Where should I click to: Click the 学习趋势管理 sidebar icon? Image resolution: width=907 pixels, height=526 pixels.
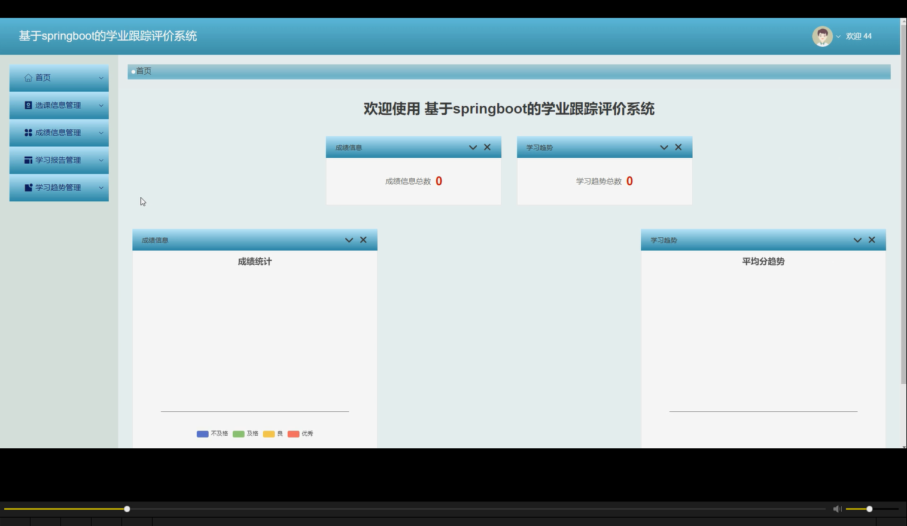(x=28, y=188)
